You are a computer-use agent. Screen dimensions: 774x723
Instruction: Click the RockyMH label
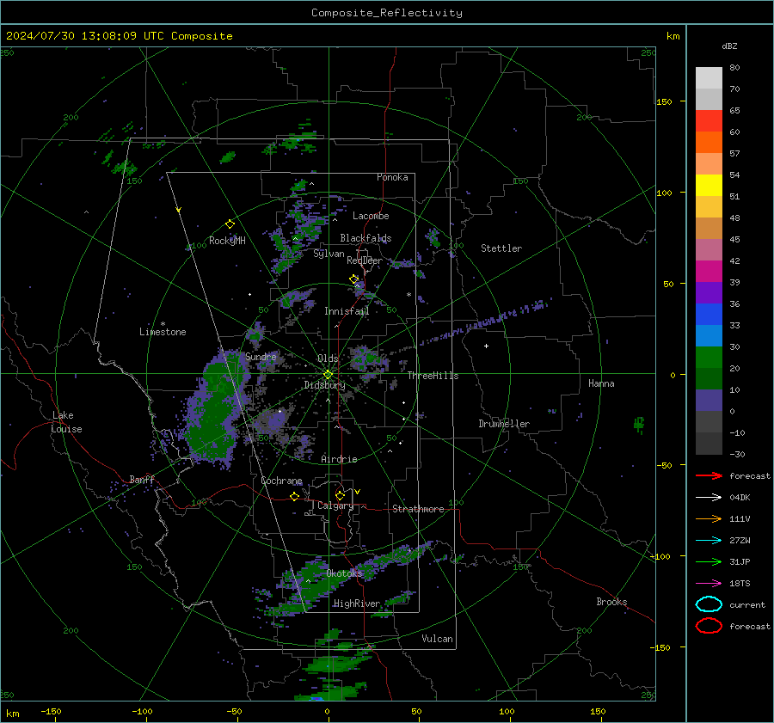tap(227, 241)
